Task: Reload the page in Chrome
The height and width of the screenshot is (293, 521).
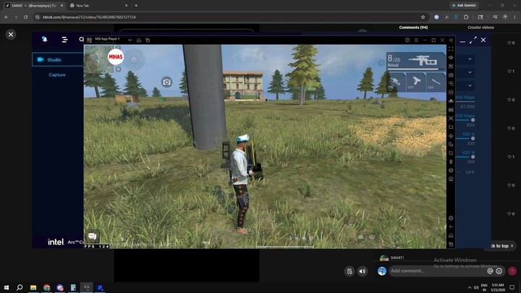Action: (x=25, y=17)
